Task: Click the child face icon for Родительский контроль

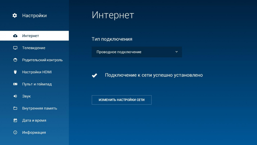Action: 15,60
